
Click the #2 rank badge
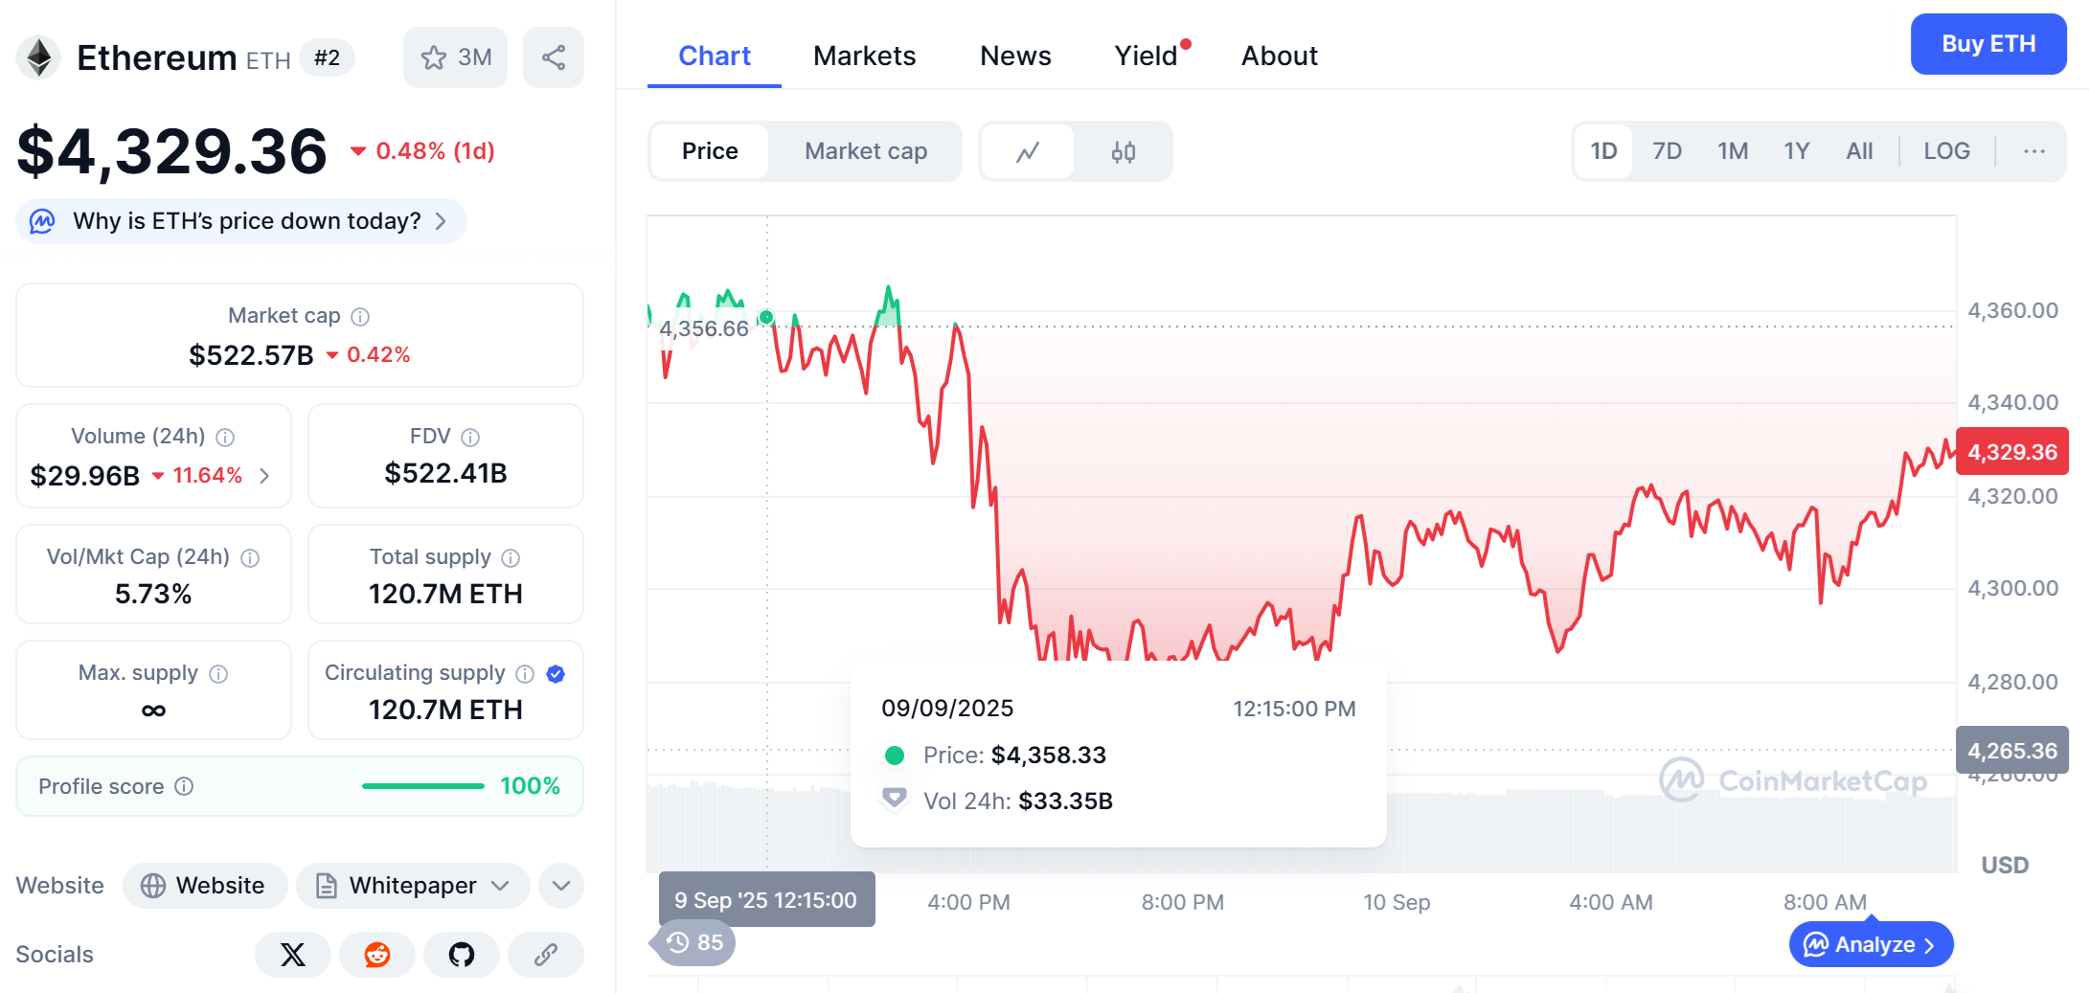point(327,57)
